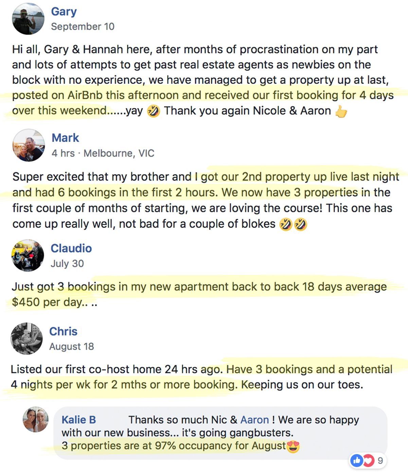Open Gary's profile name link
Screen dimensions: 408x472
coord(64,11)
